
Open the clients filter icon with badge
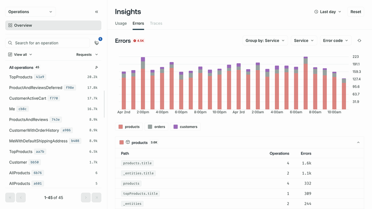[97, 43]
